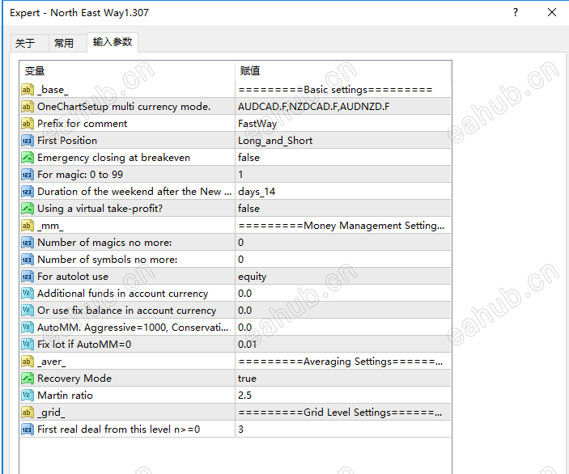Click the icon next to OneChartSetup multi currency mode
The height and width of the screenshot is (474, 569).
coord(28,107)
